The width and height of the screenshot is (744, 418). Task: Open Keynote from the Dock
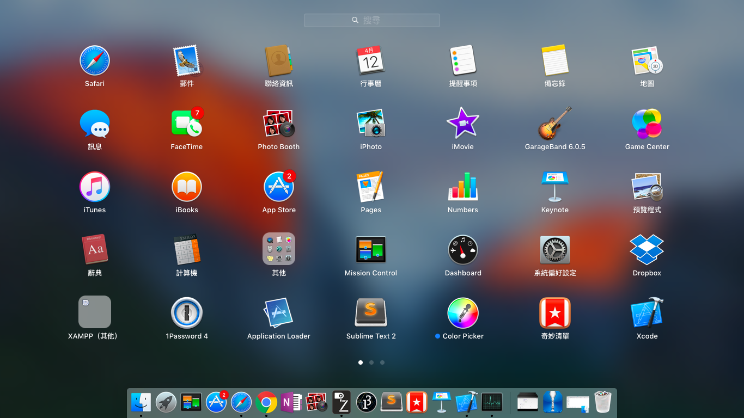(x=442, y=402)
